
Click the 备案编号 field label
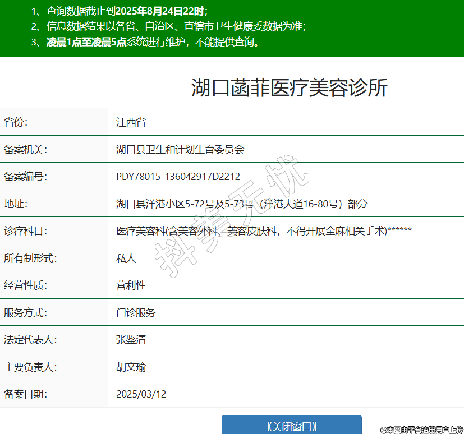26,177
